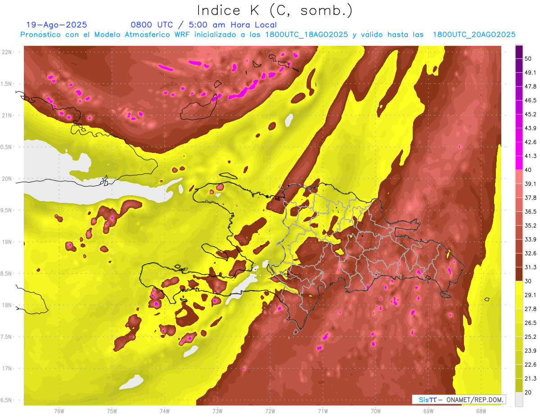Click the color scale value '21.3'

pos(531,379)
